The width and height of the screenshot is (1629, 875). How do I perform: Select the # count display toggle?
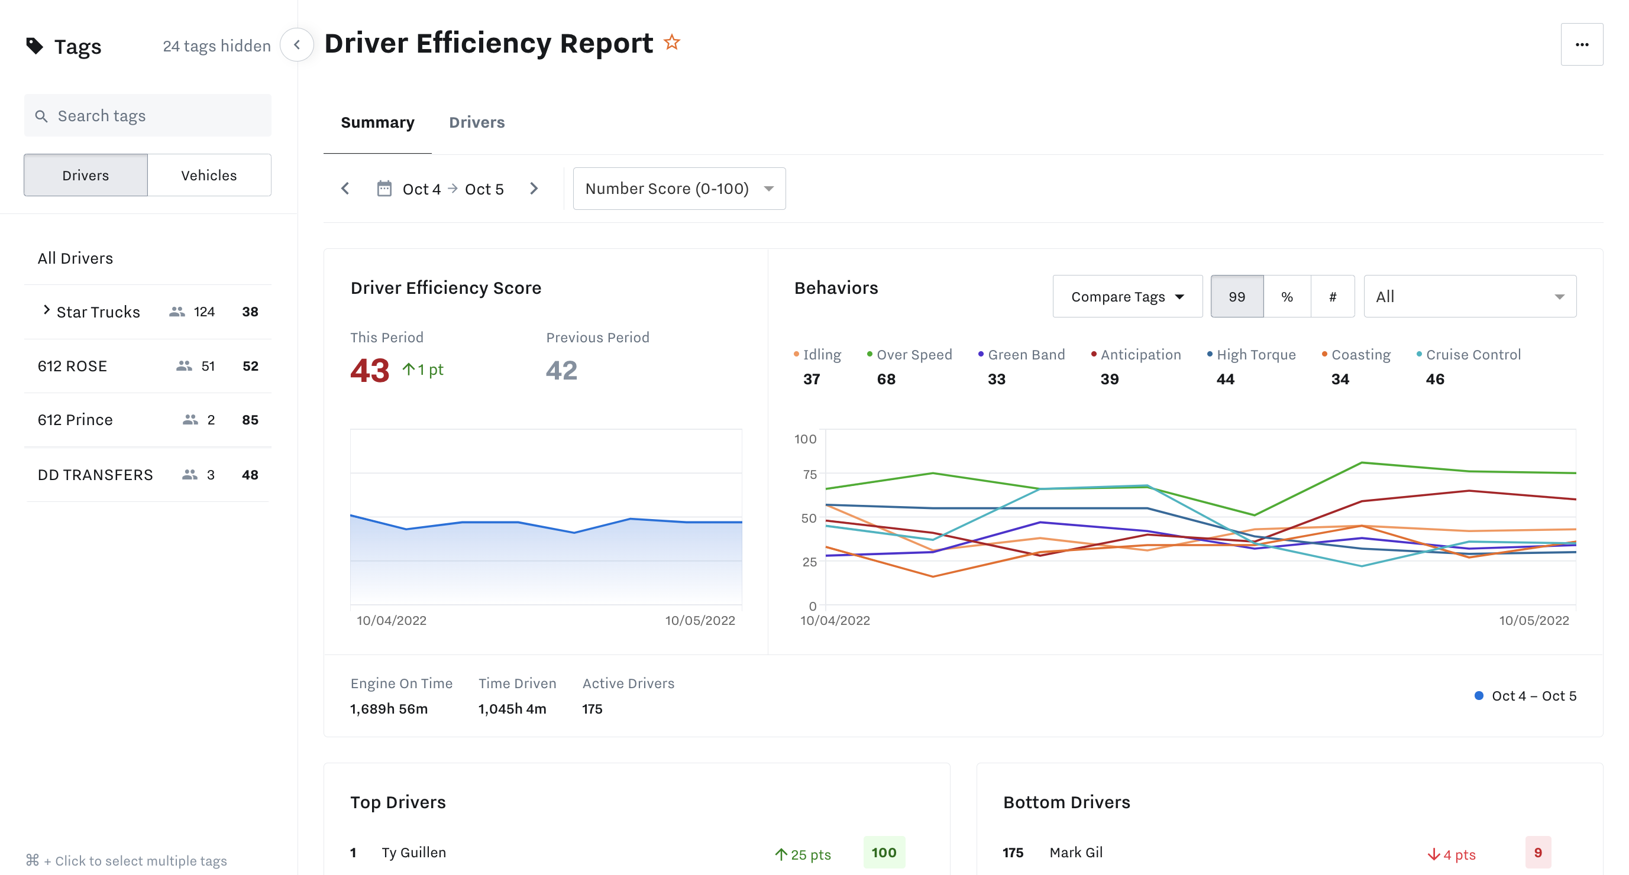pos(1333,297)
